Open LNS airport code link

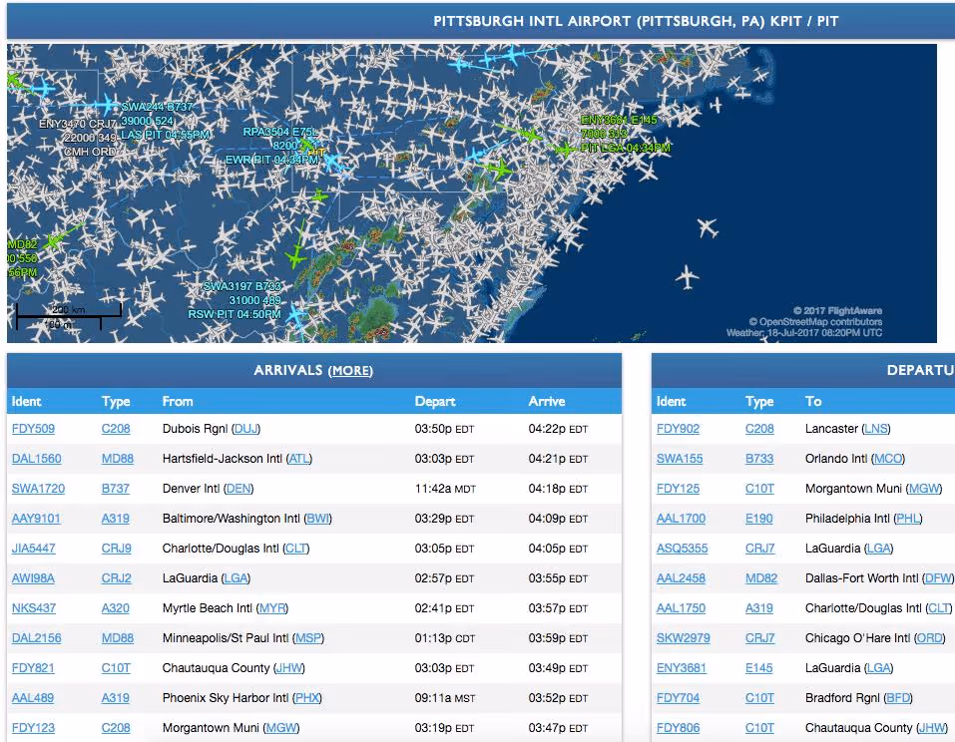tap(876, 429)
